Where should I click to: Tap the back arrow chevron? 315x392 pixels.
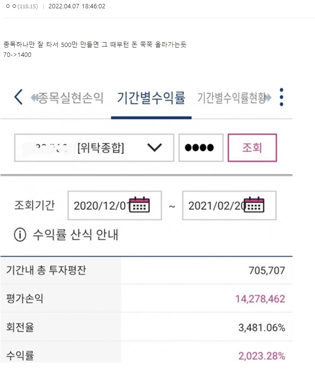coord(18,97)
